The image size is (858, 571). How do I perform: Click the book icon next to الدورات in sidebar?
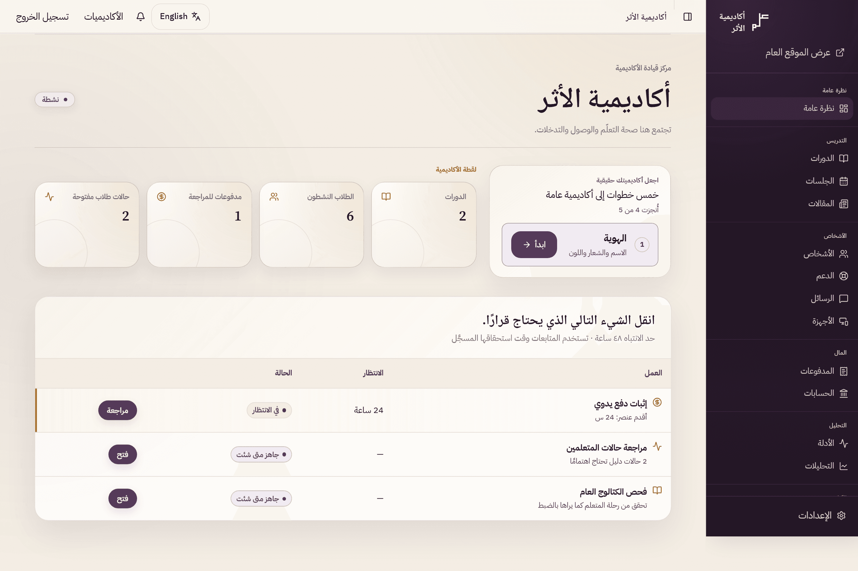click(x=843, y=159)
